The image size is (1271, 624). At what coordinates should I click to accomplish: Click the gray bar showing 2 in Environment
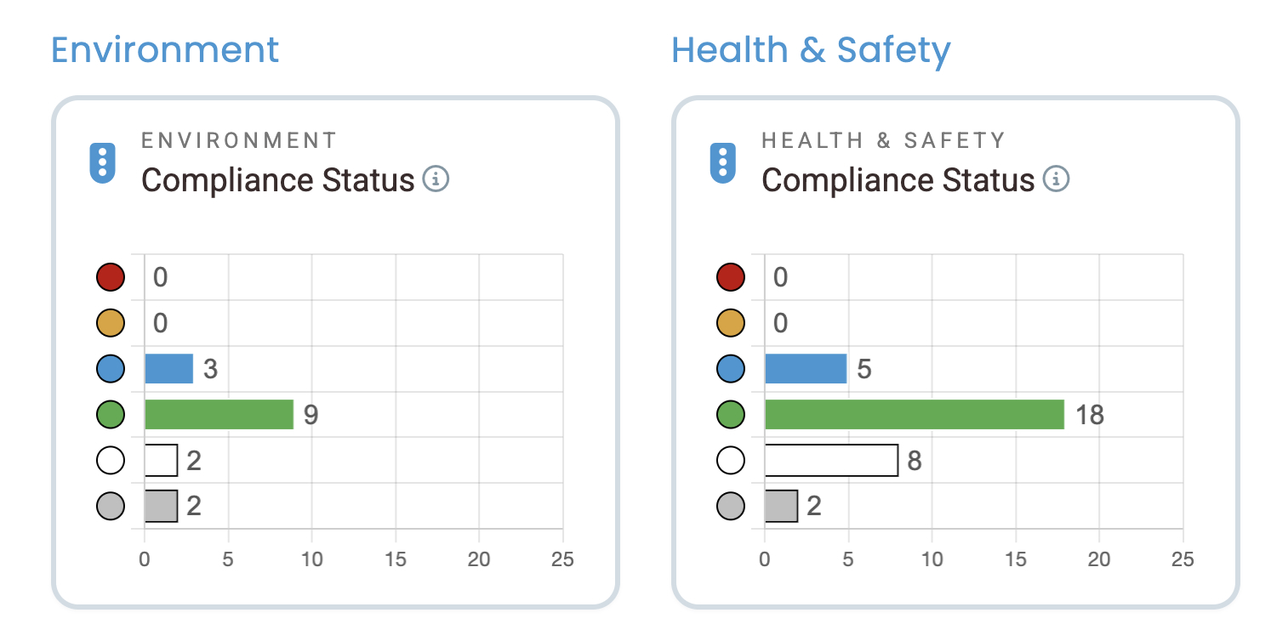pos(161,507)
